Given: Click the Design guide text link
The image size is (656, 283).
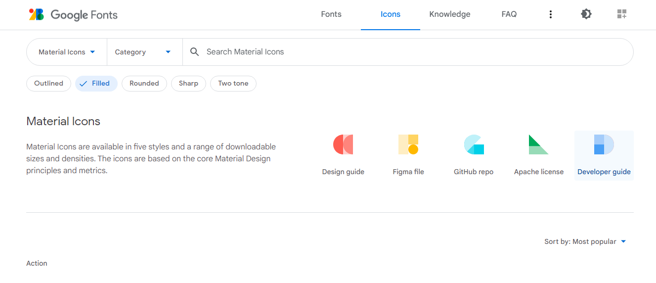Looking at the screenshot, I should [343, 172].
